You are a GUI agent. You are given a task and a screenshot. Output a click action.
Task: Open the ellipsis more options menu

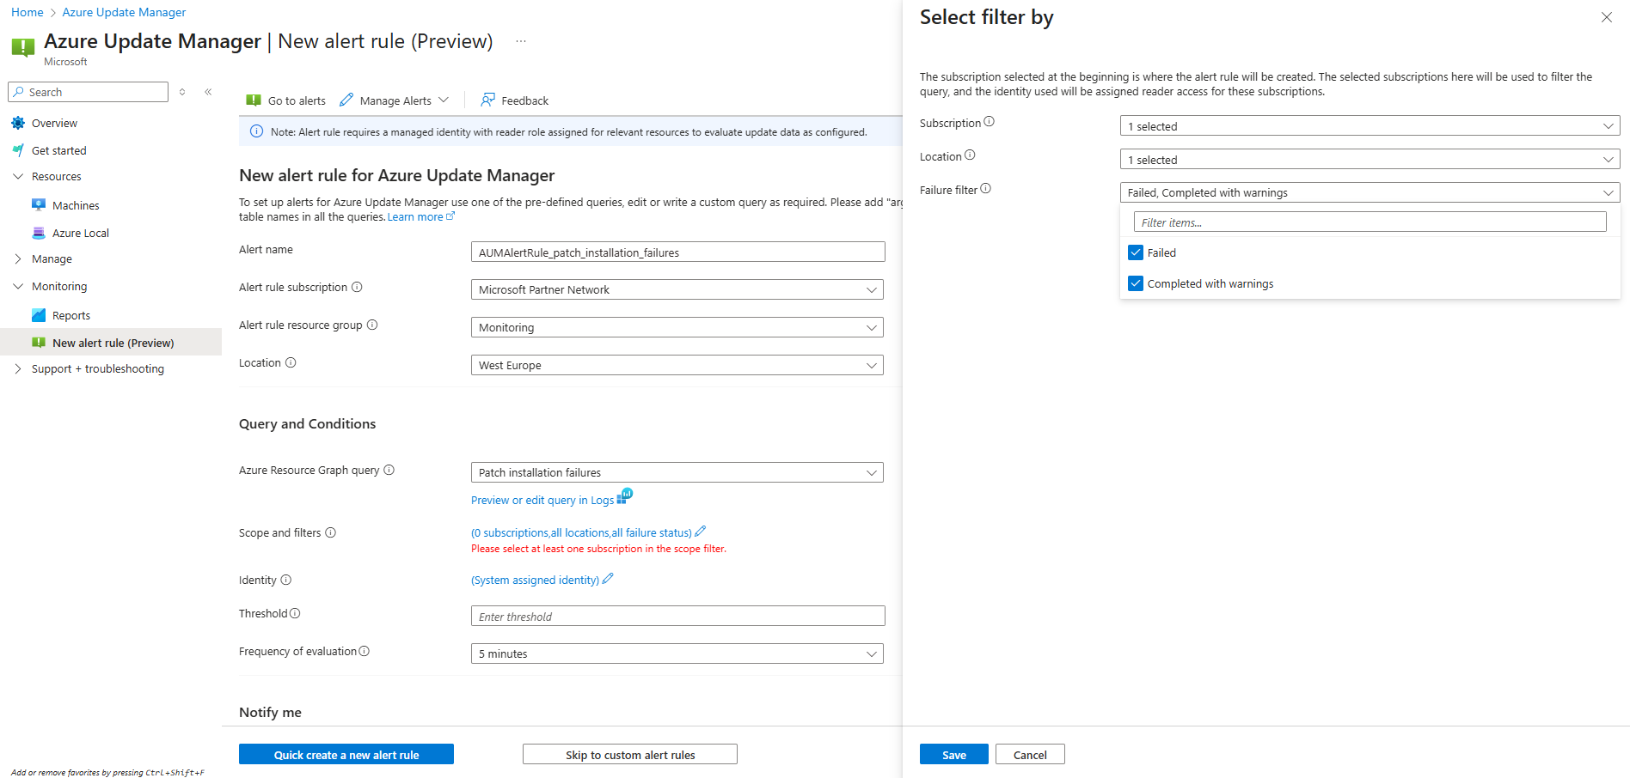(x=521, y=41)
